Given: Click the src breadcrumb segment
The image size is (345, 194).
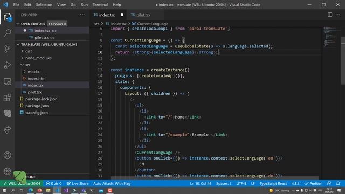Looking at the screenshot, I should click(x=97, y=24).
